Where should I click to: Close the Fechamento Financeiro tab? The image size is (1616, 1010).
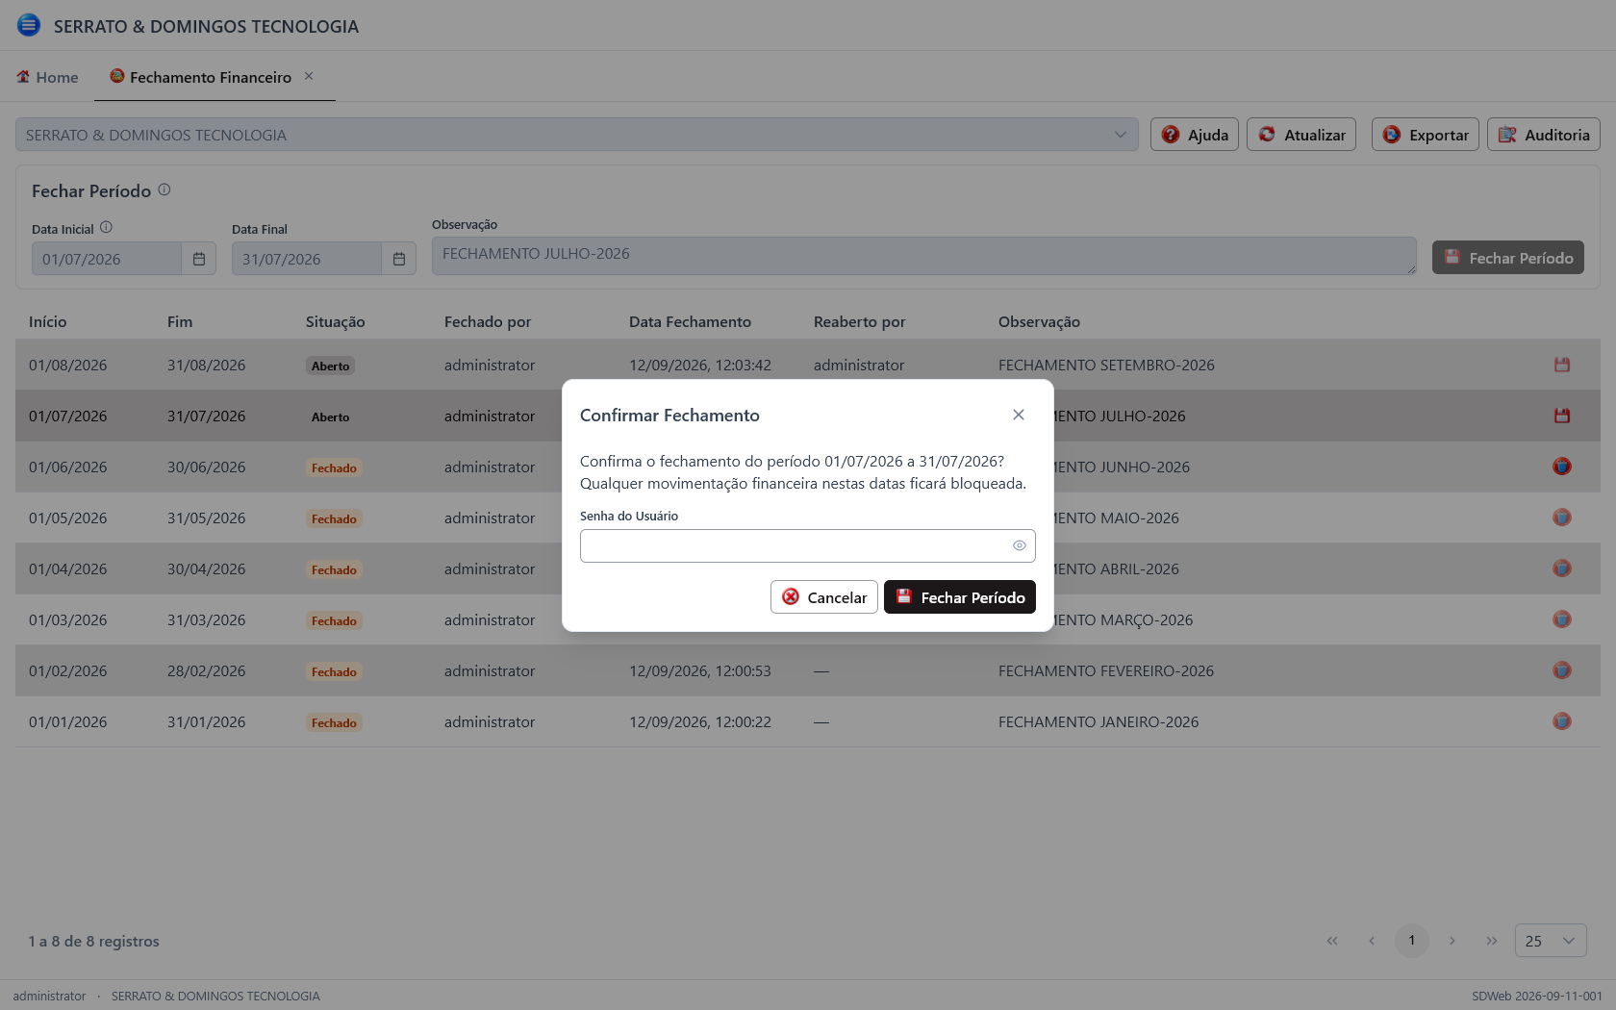pyautogui.click(x=309, y=76)
